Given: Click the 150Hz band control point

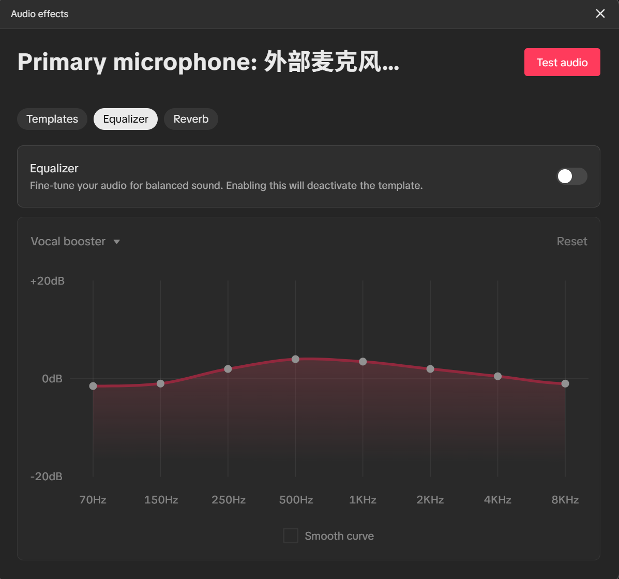Looking at the screenshot, I should coord(160,383).
